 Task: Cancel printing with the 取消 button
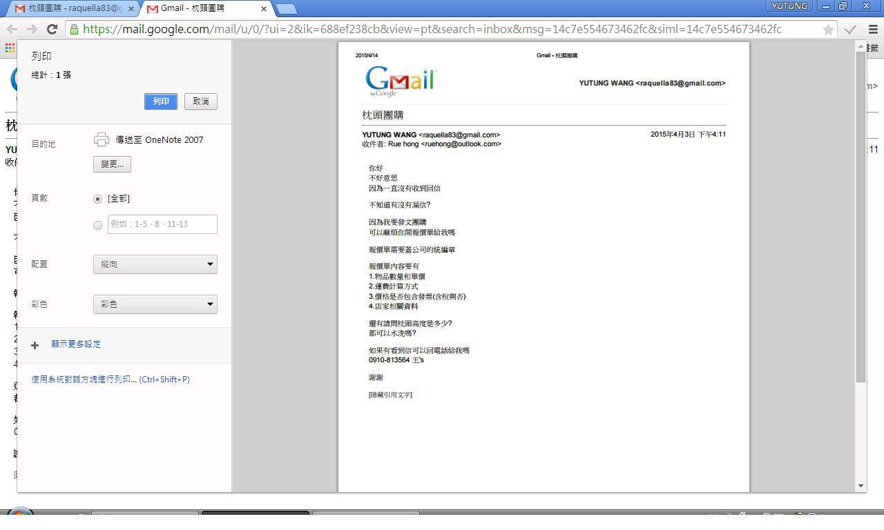point(201,101)
